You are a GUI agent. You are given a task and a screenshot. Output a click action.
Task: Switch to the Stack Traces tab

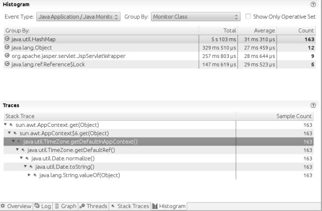point(130,206)
